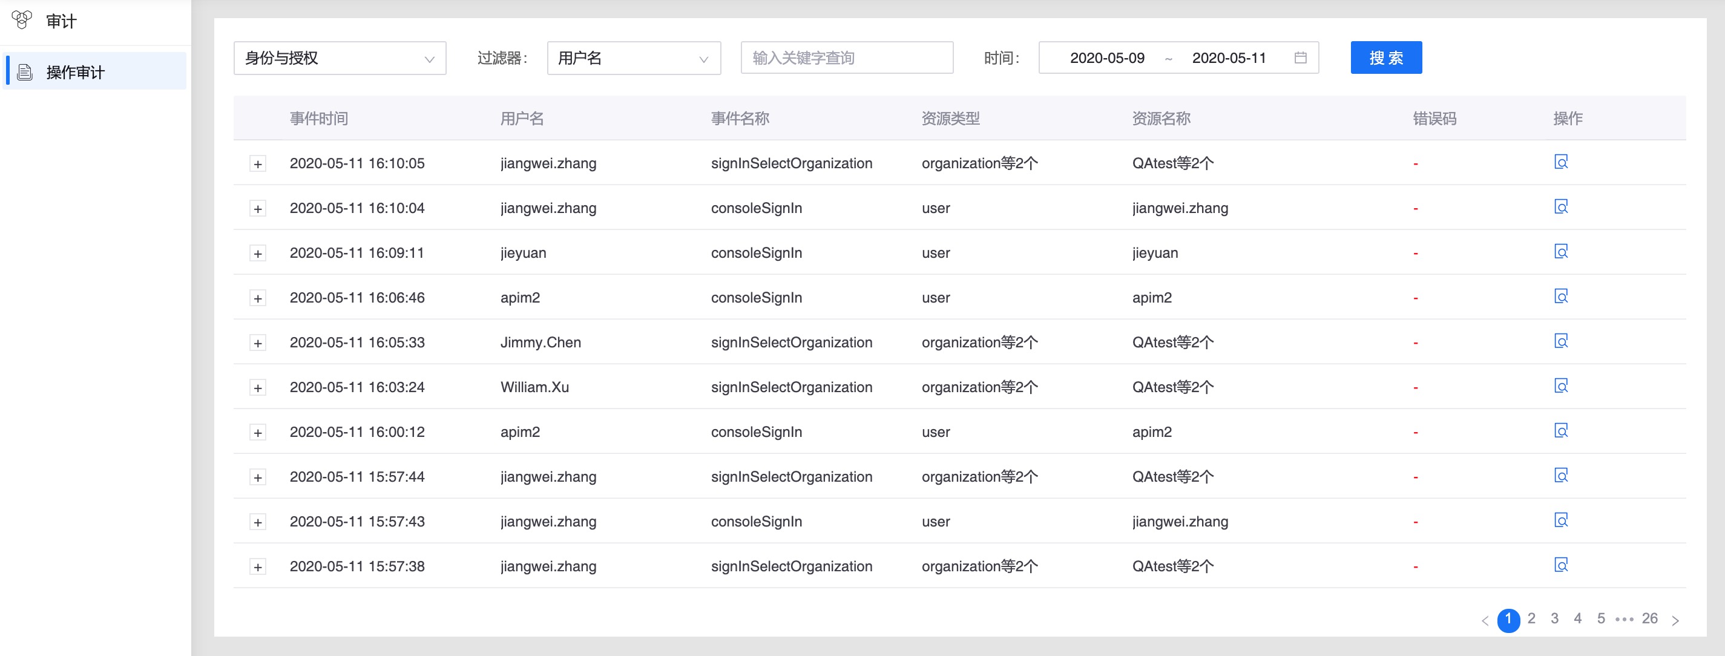Expand row 2020-05-11 16:09:11

(258, 254)
